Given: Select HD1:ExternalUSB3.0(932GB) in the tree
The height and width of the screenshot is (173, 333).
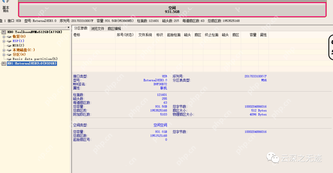Looking at the screenshot, I should (32, 63).
